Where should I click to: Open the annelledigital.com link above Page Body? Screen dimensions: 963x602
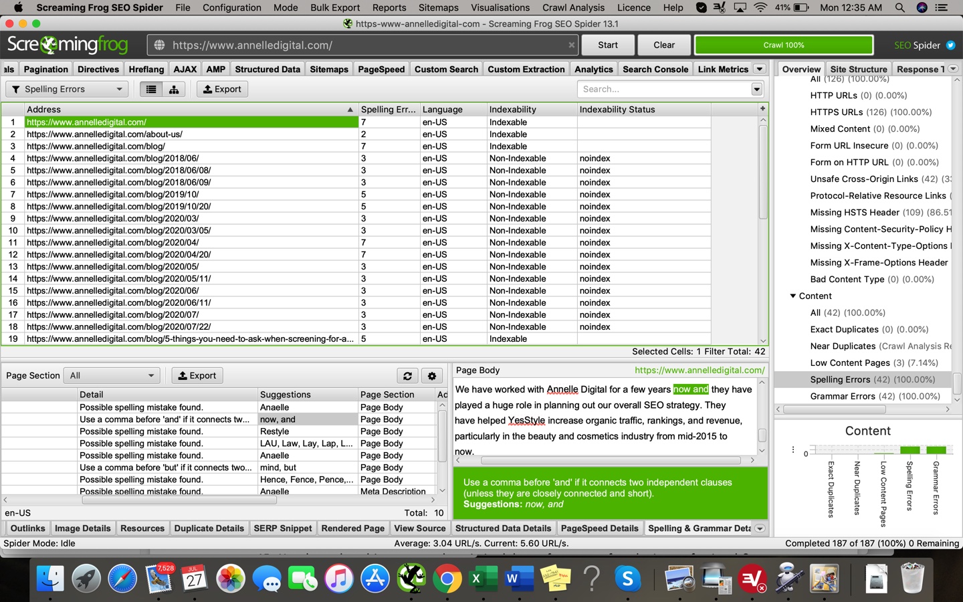tap(700, 370)
